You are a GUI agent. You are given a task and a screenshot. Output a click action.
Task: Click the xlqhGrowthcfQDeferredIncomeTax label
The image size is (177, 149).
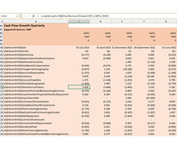coord(23,62)
